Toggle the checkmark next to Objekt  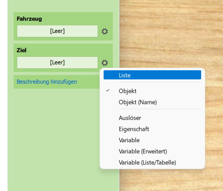pyautogui.click(x=108, y=90)
